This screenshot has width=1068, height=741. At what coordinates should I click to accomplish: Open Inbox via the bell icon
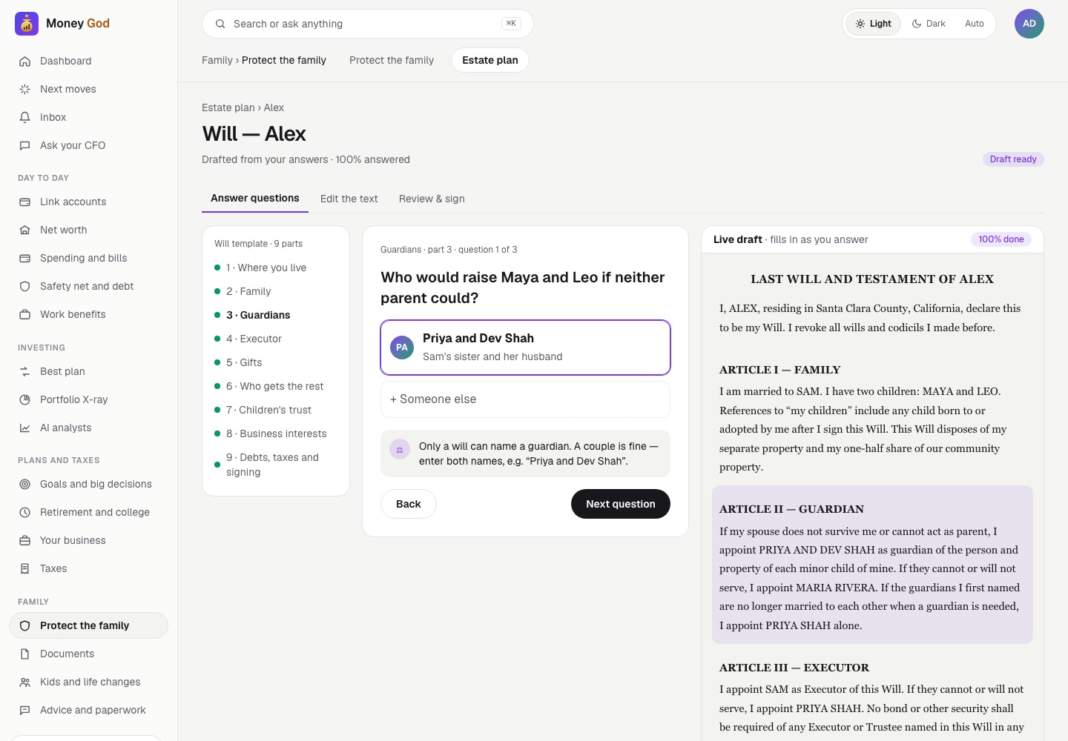point(25,118)
